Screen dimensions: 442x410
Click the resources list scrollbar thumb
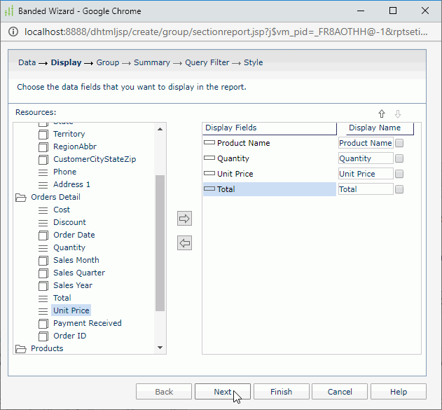point(160,243)
